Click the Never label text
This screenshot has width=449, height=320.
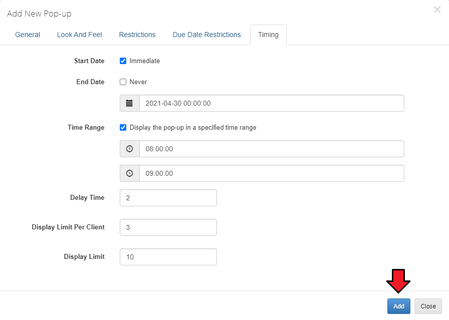[138, 82]
